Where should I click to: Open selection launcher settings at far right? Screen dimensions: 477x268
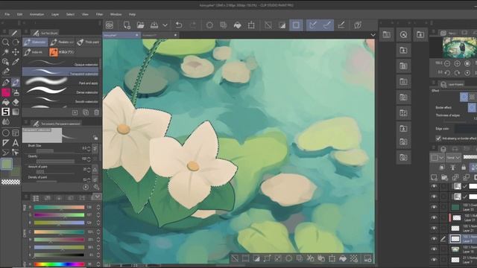coord(367,258)
